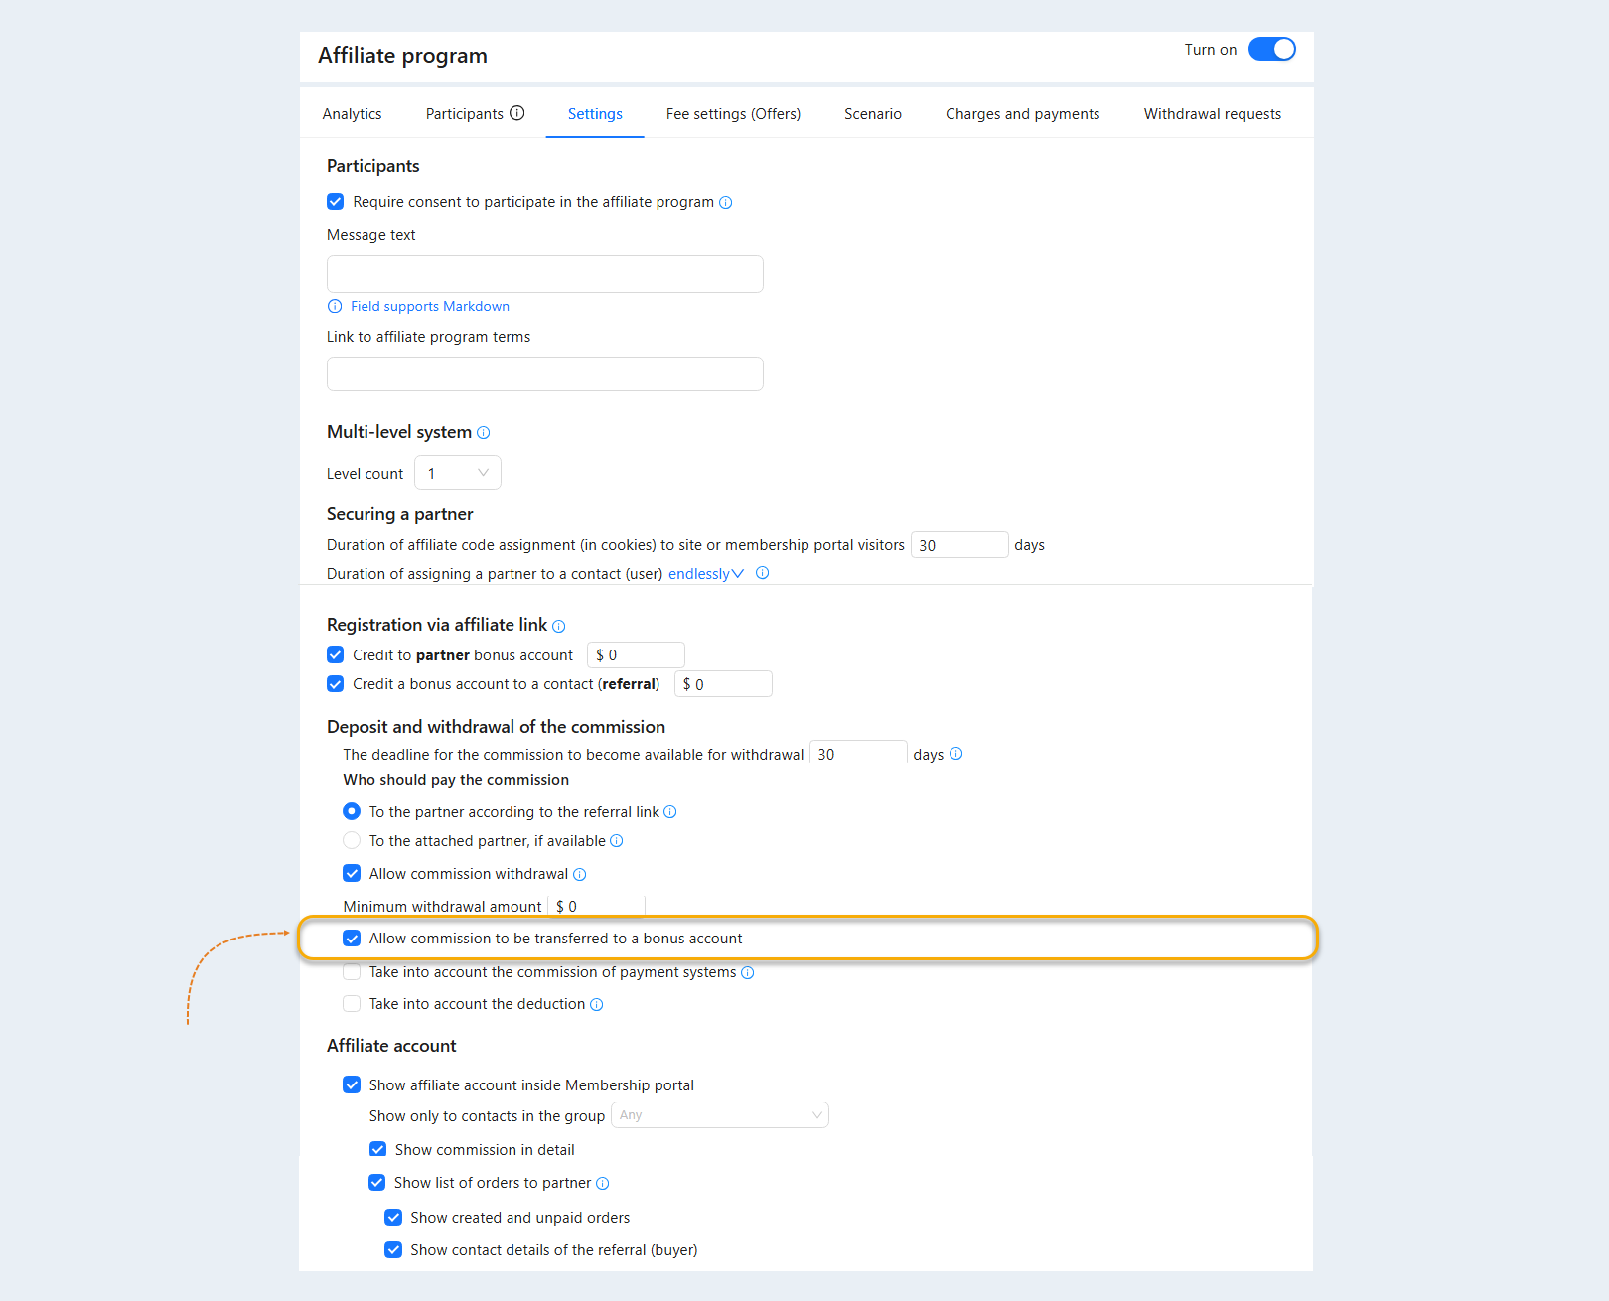This screenshot has height=1301, width=1609.
Task: Open the Level count dropdown
Action: click(458, 473)
